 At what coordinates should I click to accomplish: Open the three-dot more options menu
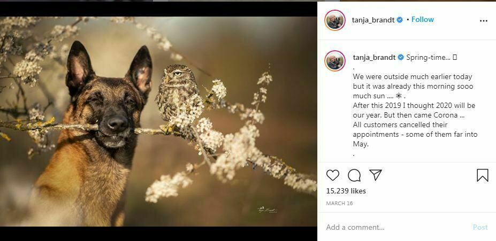click(484, 21)
